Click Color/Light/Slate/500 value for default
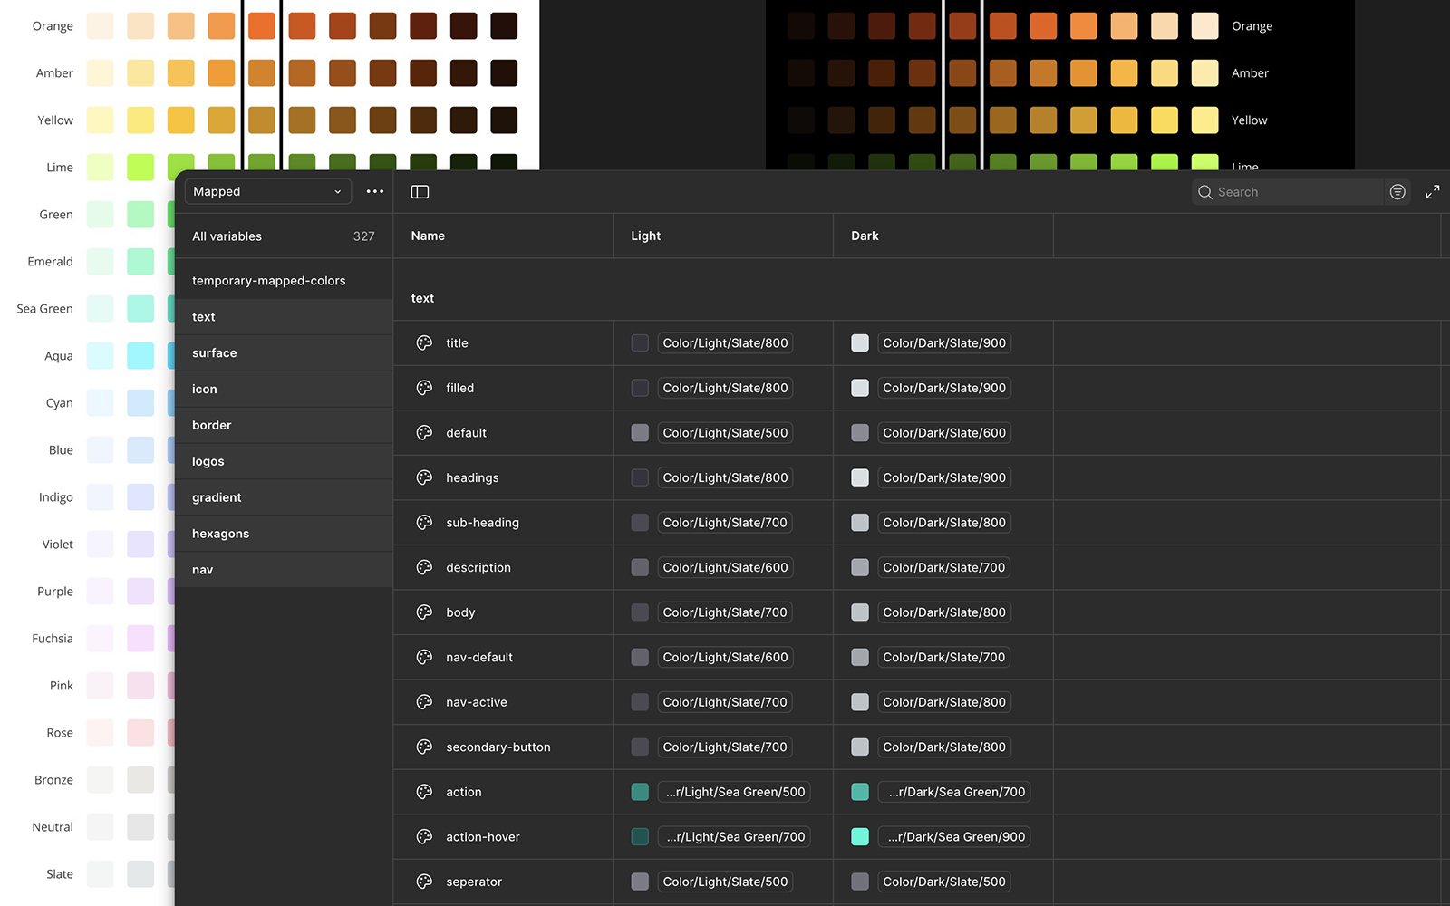Image resolution: width=1450 pixels, height=906 pixels. [x=725, y=433]
